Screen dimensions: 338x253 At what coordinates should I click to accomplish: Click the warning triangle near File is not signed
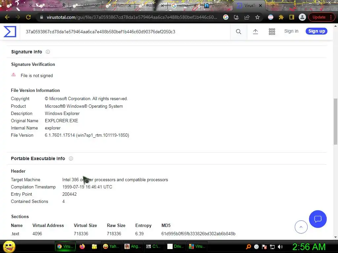click(14, 75)
